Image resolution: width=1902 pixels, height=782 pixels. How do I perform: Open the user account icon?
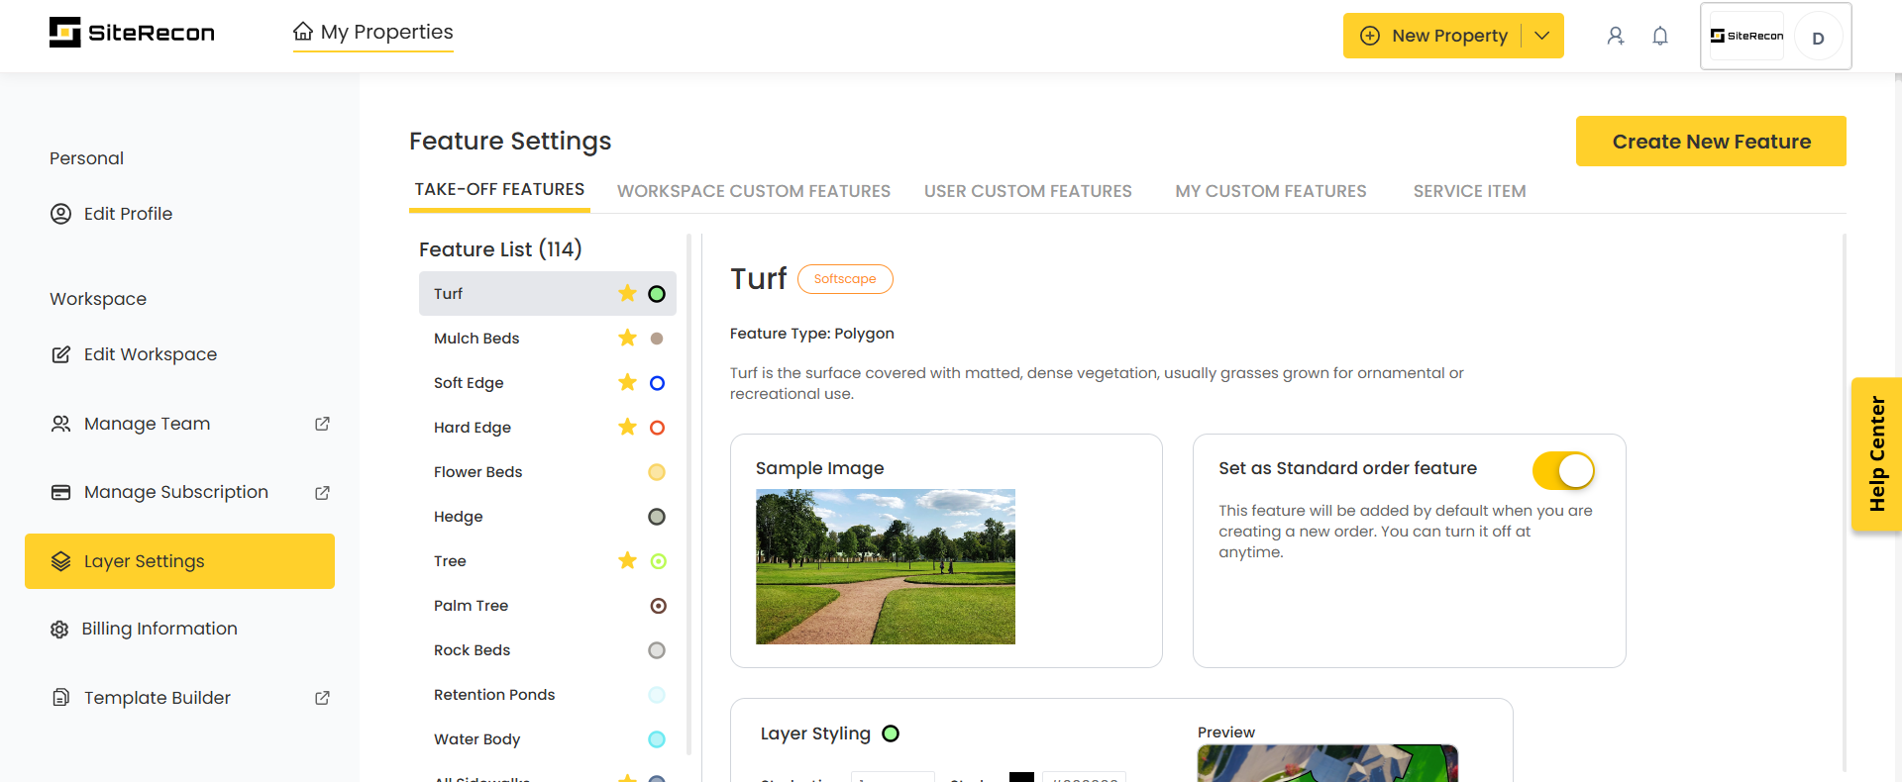(x=1616, y=36)
